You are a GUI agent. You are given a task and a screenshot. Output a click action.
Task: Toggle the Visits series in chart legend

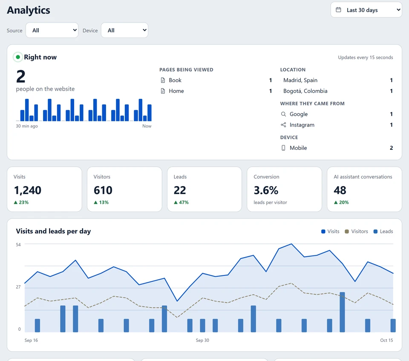click(x=330, y=232)
